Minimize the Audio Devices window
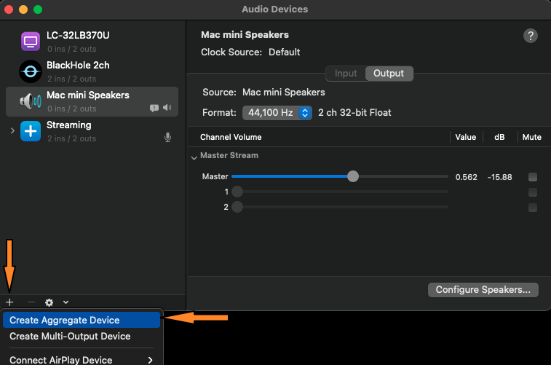This screenshot has height=365, width=551. click(x=23, y=9)
